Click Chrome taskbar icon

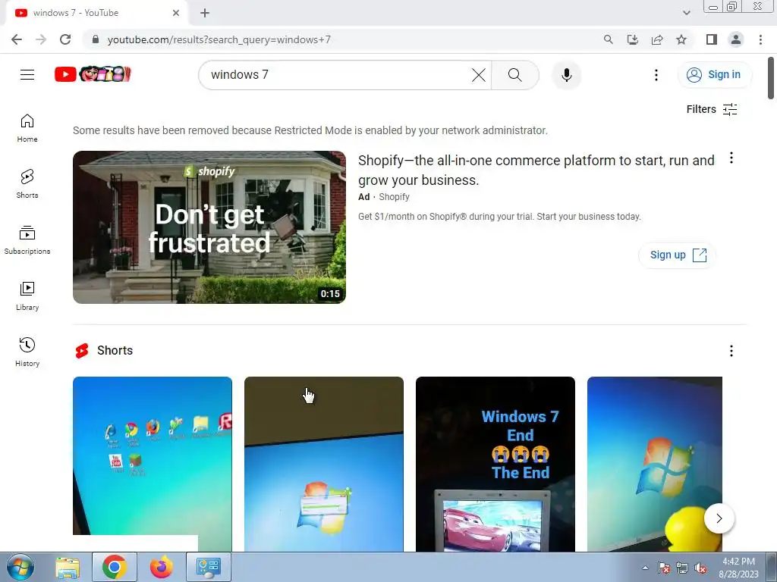114,567
